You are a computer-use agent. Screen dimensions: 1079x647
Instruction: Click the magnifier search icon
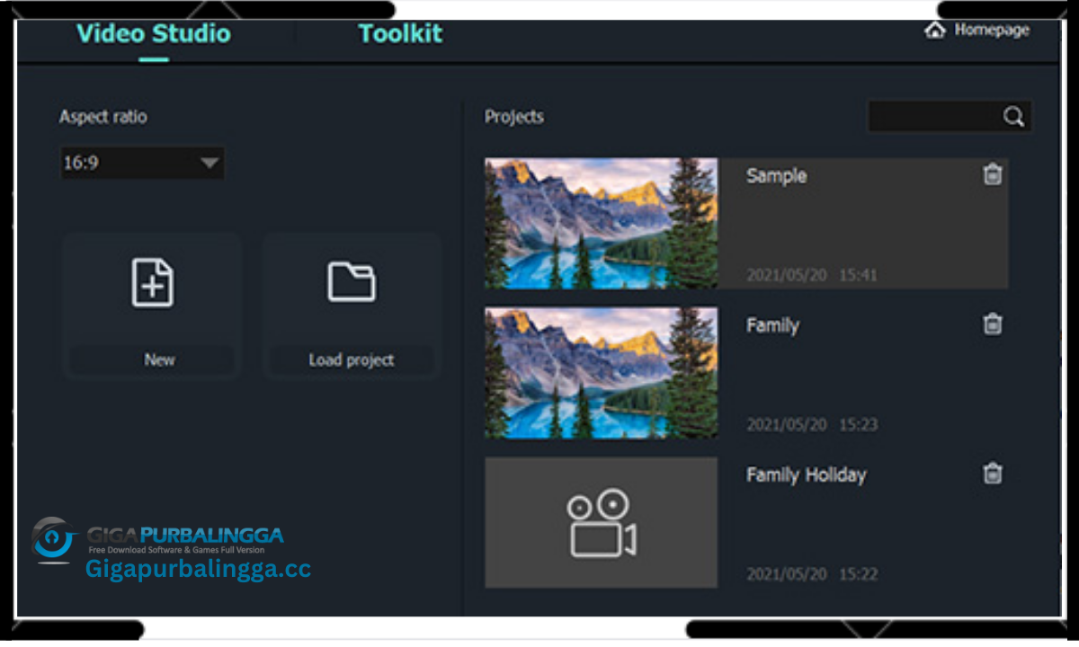pyautogui.click(x=1014, y=117)
